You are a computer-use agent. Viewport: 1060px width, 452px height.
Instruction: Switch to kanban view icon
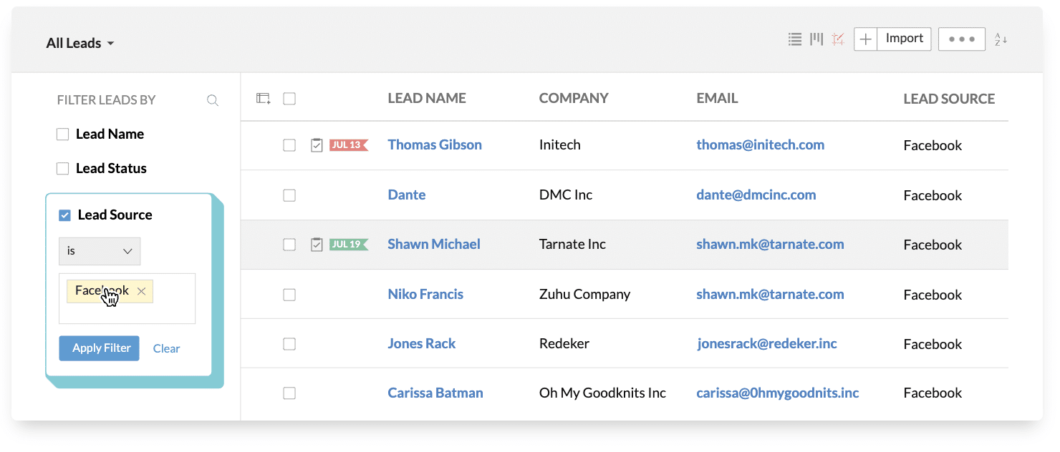pos(816,39)
